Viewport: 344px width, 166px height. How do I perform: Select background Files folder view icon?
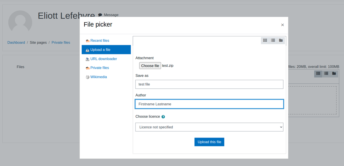334,73
